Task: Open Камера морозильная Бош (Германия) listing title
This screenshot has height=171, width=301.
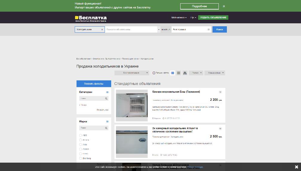Action: [x=176, y=92]
